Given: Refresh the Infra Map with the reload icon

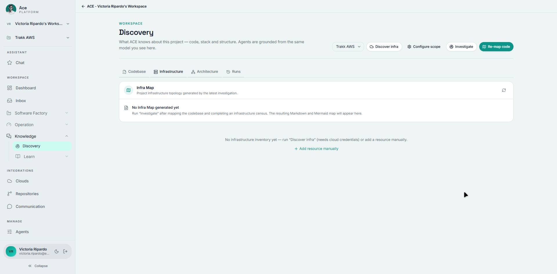Looking at the screenshot, I should point(504,90).
